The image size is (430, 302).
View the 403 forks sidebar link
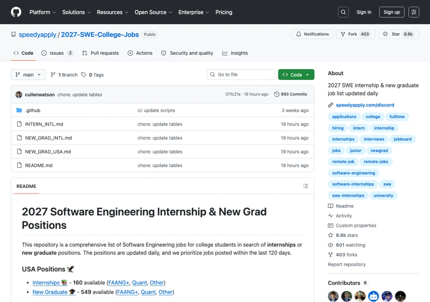(x=343, y=255)
